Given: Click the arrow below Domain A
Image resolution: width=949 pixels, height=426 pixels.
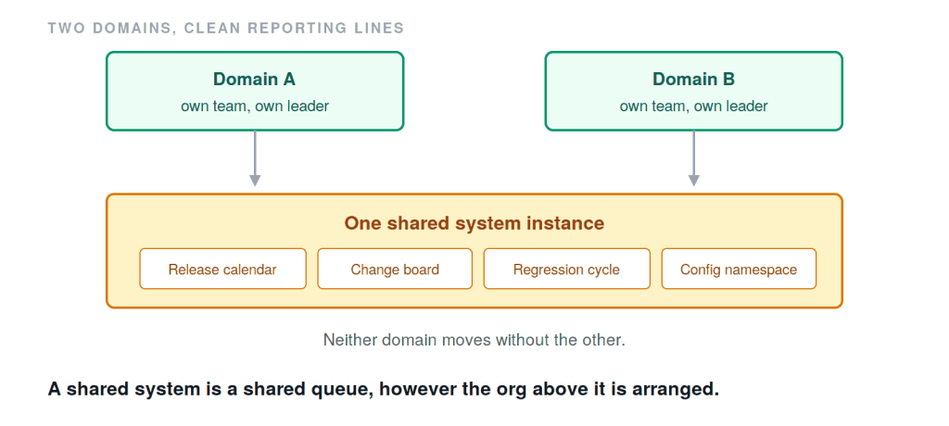Looking at the screenshot, I should click(255, 158).
